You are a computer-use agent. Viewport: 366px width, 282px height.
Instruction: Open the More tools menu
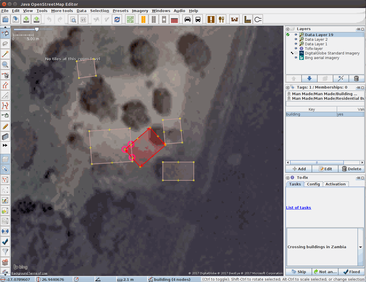click(62, 11)
